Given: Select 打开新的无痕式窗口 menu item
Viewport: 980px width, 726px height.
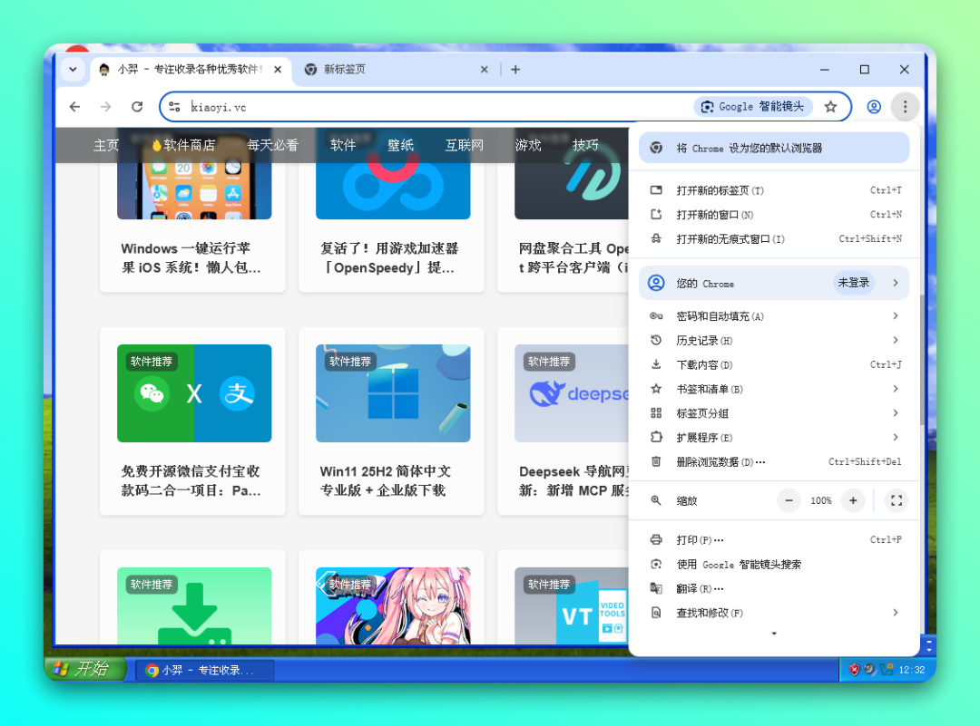Looking at the screenshot, I should click(774, 239).
